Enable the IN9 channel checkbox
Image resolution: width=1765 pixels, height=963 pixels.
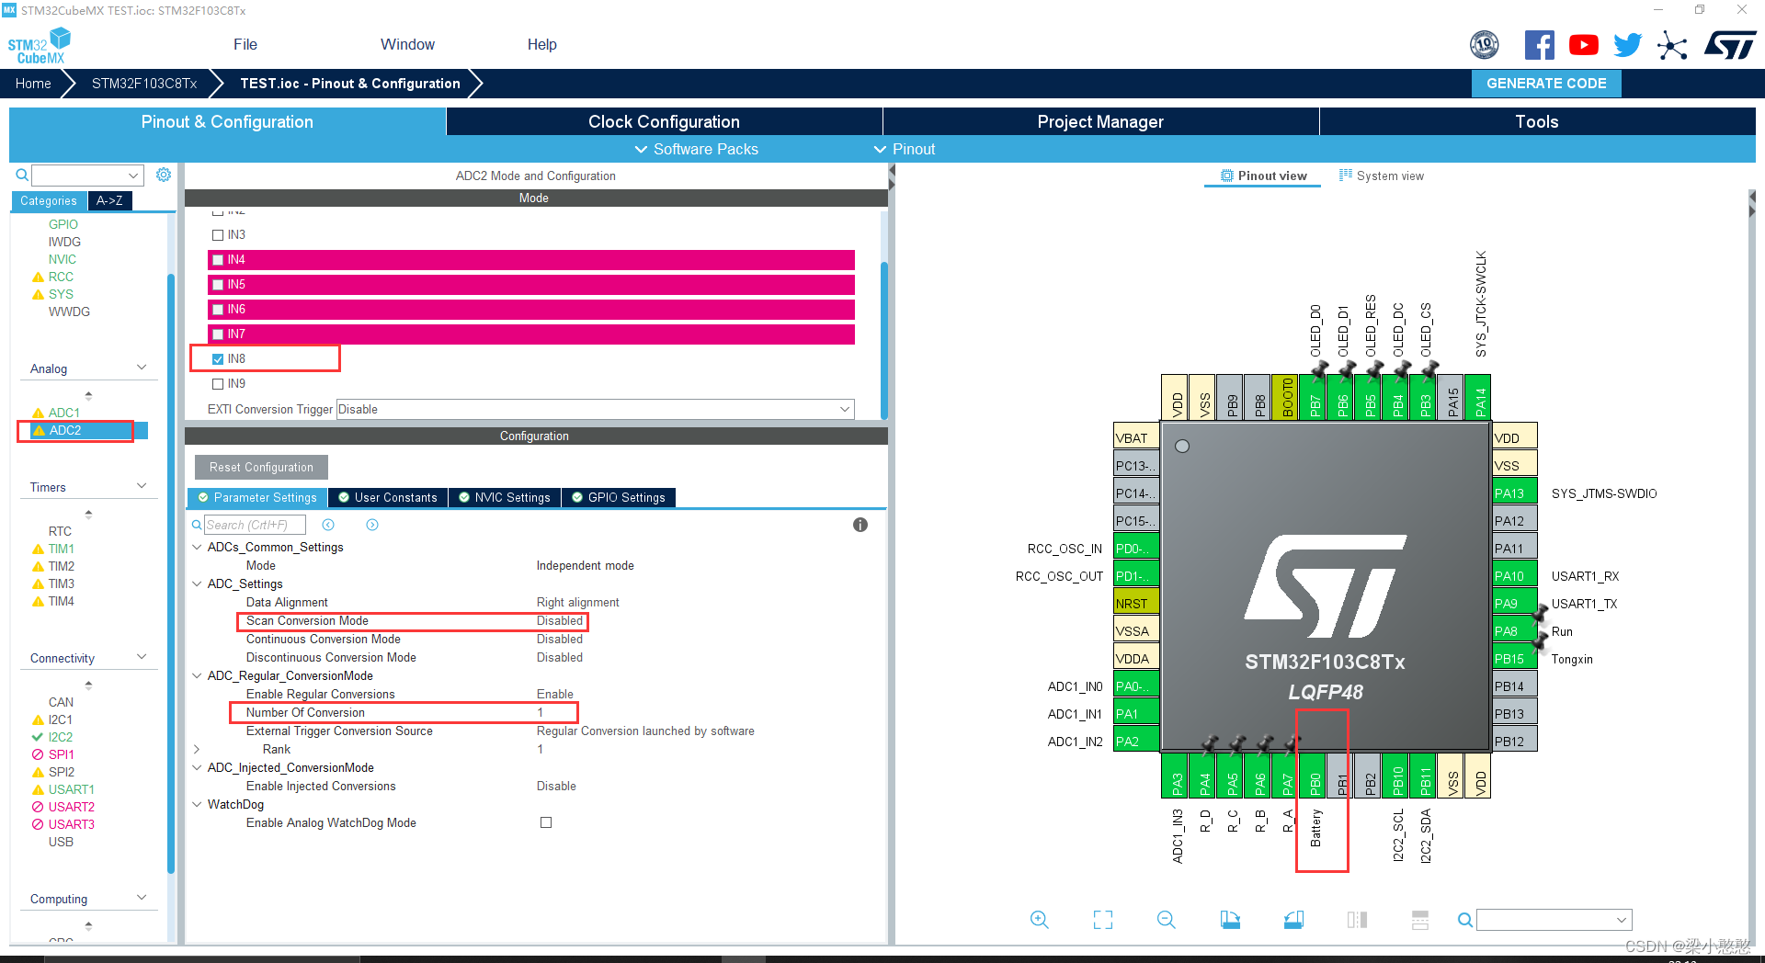(218, 384)
